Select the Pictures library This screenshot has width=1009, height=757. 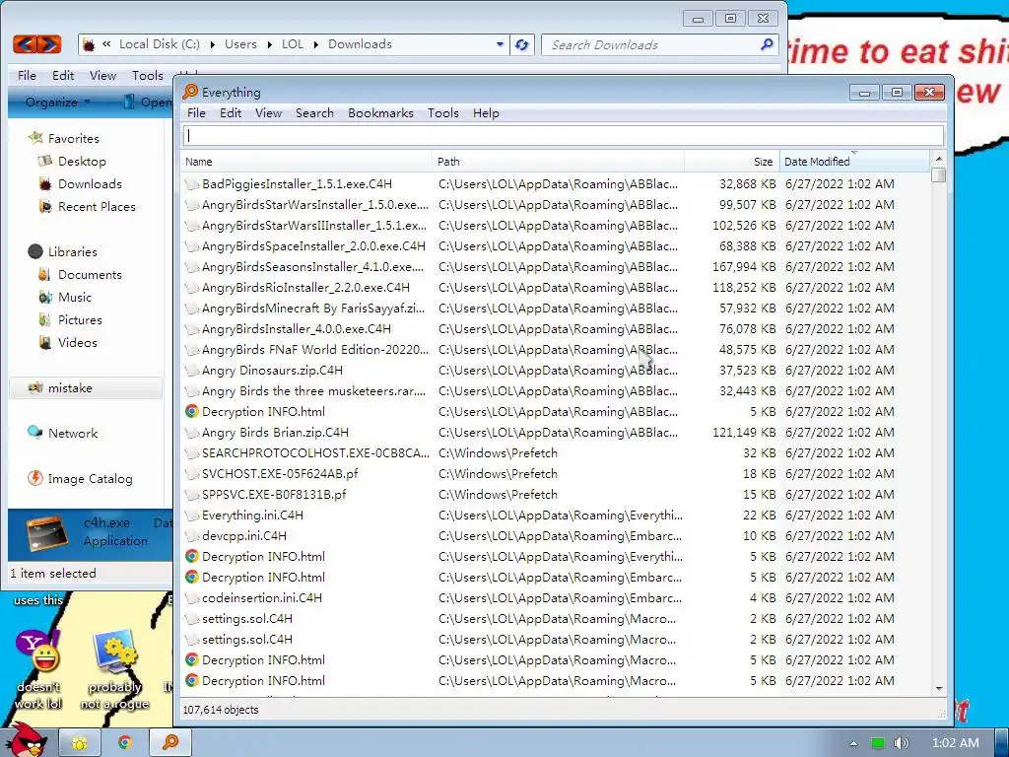pyautogui.click(x=80, y=319)
